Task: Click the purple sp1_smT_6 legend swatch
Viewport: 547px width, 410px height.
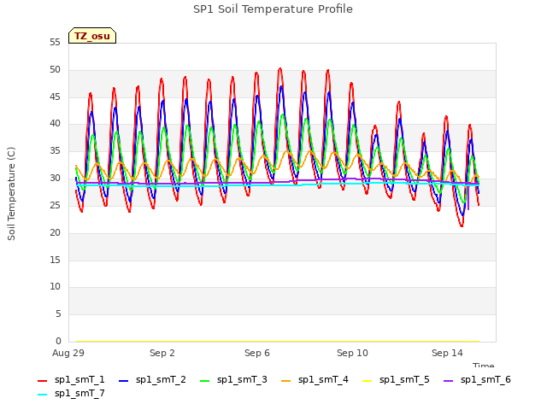Action: pyautogui.click(x=448, y=381)
